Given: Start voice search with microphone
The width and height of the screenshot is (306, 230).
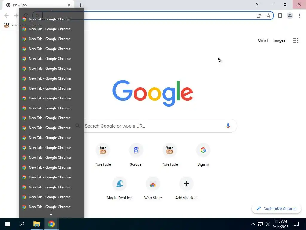Looking at the screenshot, I should pos(228,126).
